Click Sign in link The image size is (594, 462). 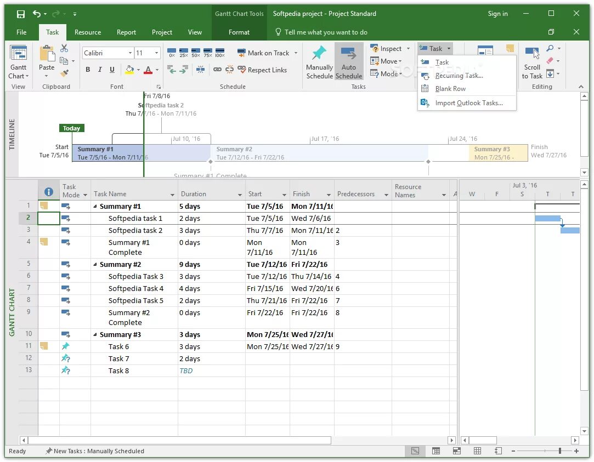tap(497, 14)
